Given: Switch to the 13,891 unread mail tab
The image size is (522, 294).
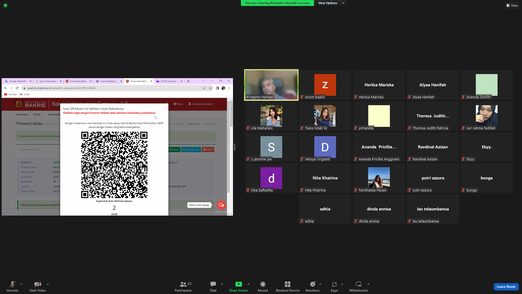Looking at the screenshot, I should 169,81.
